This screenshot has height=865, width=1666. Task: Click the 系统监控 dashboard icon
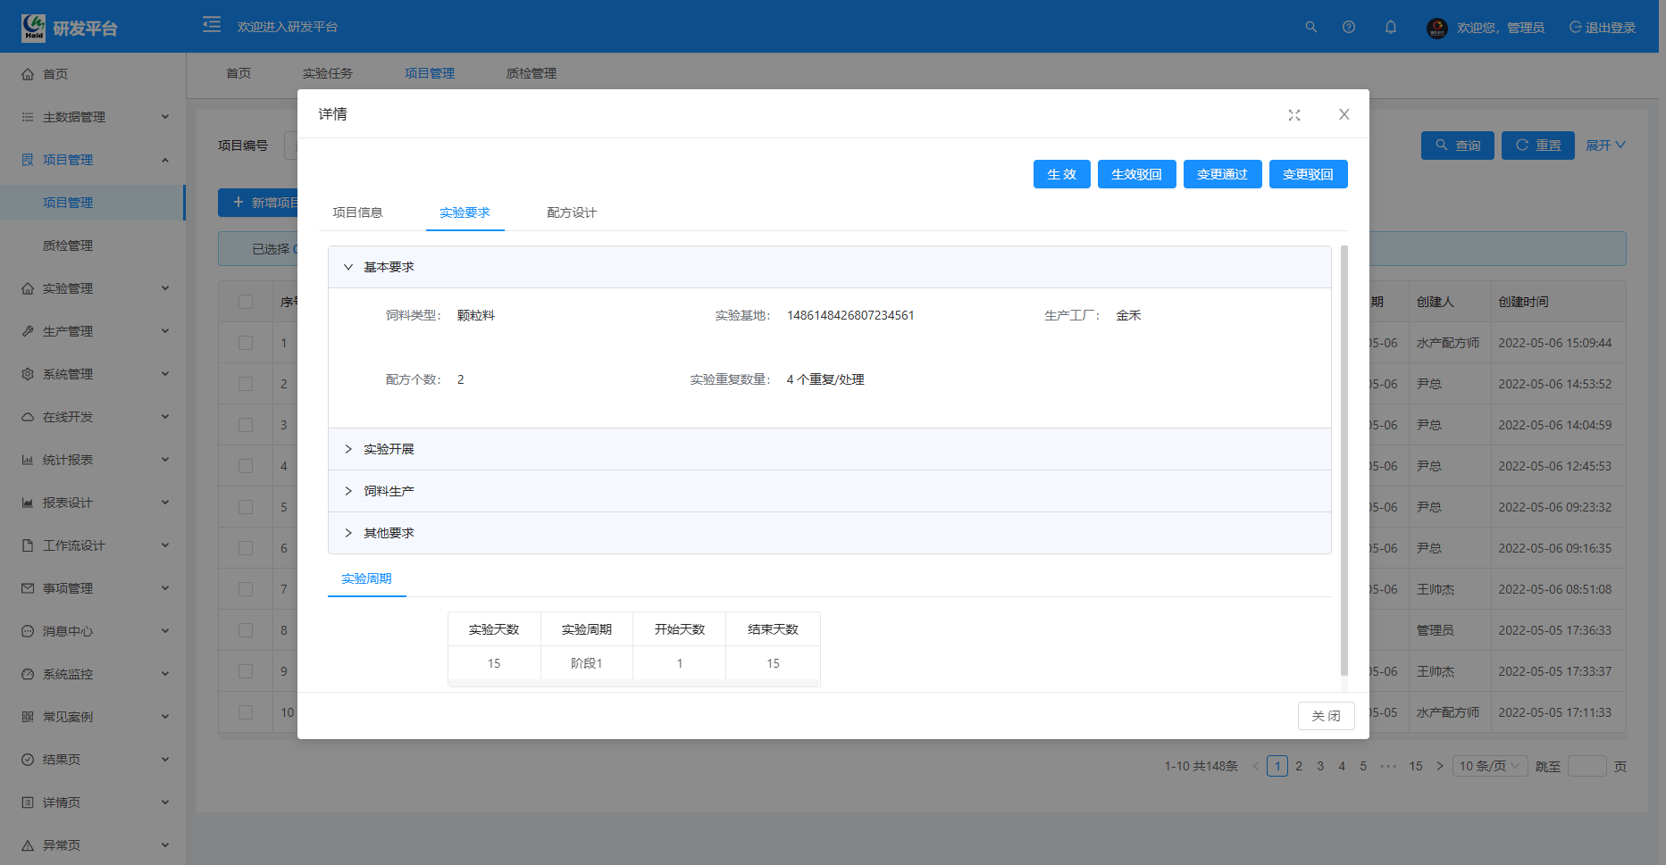click(28, 674)
